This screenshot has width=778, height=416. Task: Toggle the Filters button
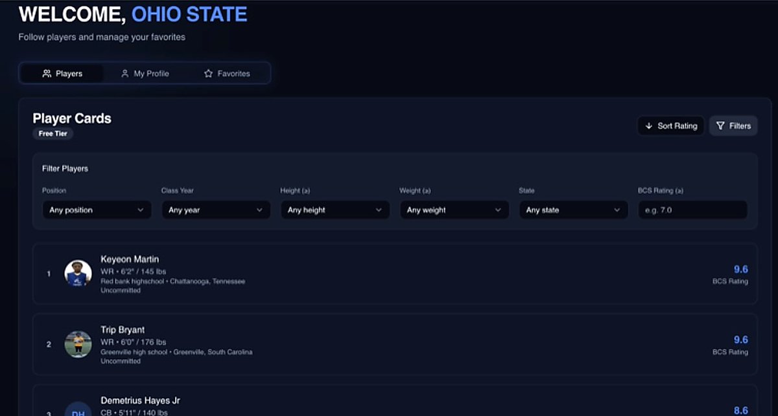(733, 126)
